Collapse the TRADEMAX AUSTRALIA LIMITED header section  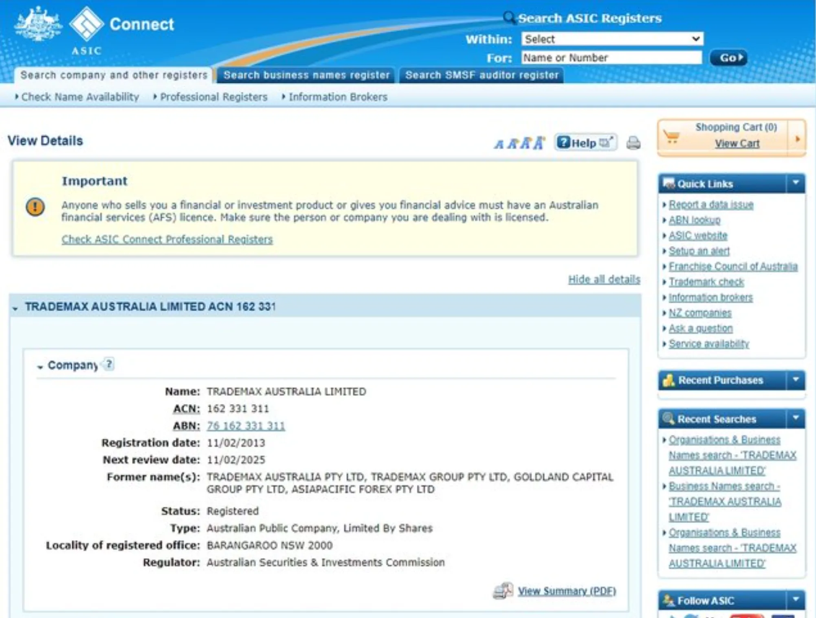[x=15, y=308]
